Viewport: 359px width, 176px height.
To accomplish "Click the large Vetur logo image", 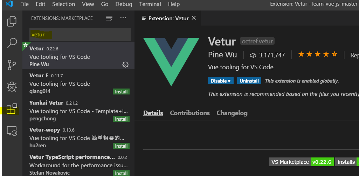I will pos(171,62).
